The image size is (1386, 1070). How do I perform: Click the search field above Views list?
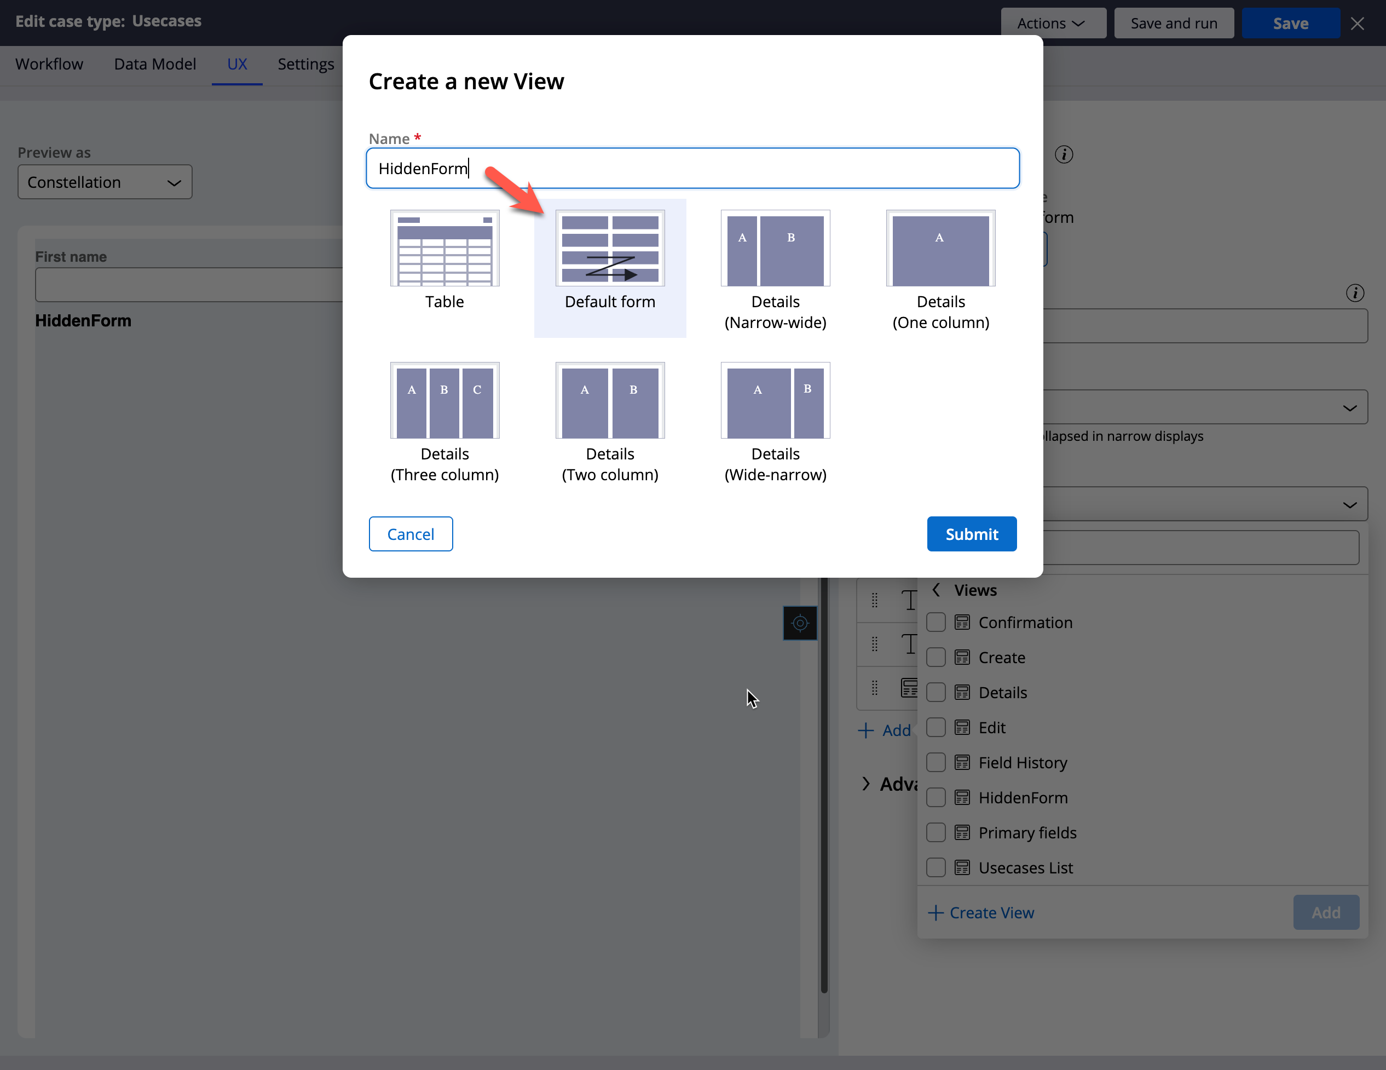tap(1200, 548)
